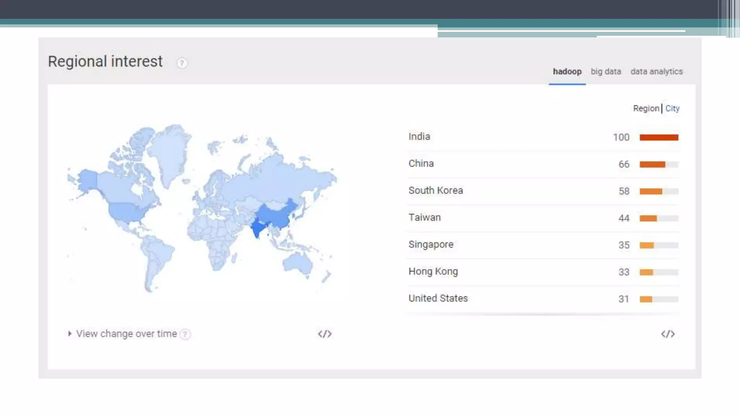The height and width of the screenshot is (416, 740).
Task: Click the United States list entry
Action: 438,298
